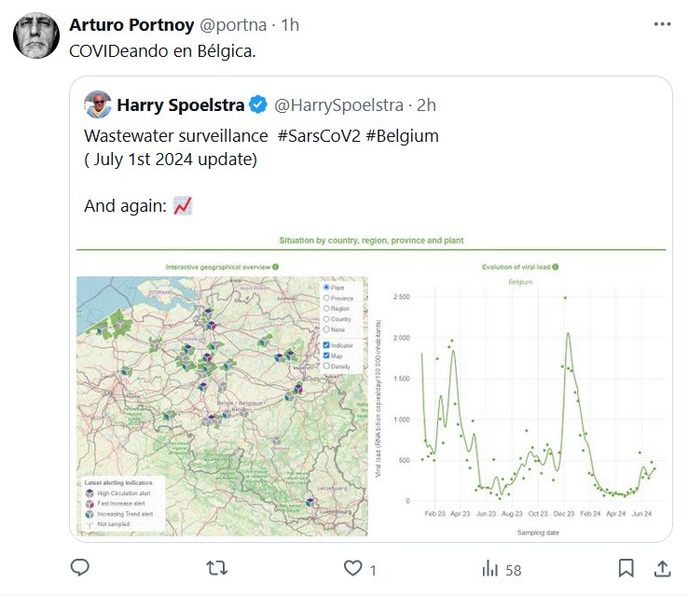Click the reply speech bubble icon
The image size is (688, 597).
[x=80, y=567]
